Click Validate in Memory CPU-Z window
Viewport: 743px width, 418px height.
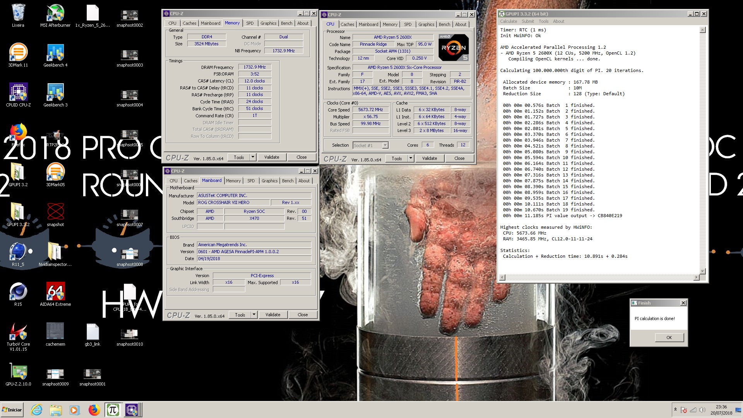pyautogui.click(x=272, y=157)
